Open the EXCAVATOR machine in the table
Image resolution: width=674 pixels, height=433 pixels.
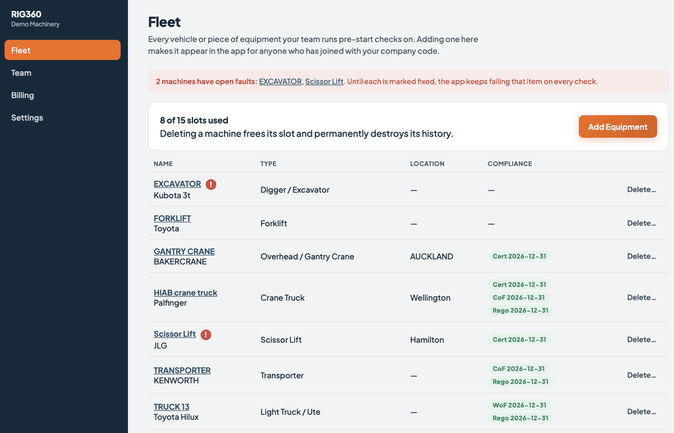pos(177,184)
